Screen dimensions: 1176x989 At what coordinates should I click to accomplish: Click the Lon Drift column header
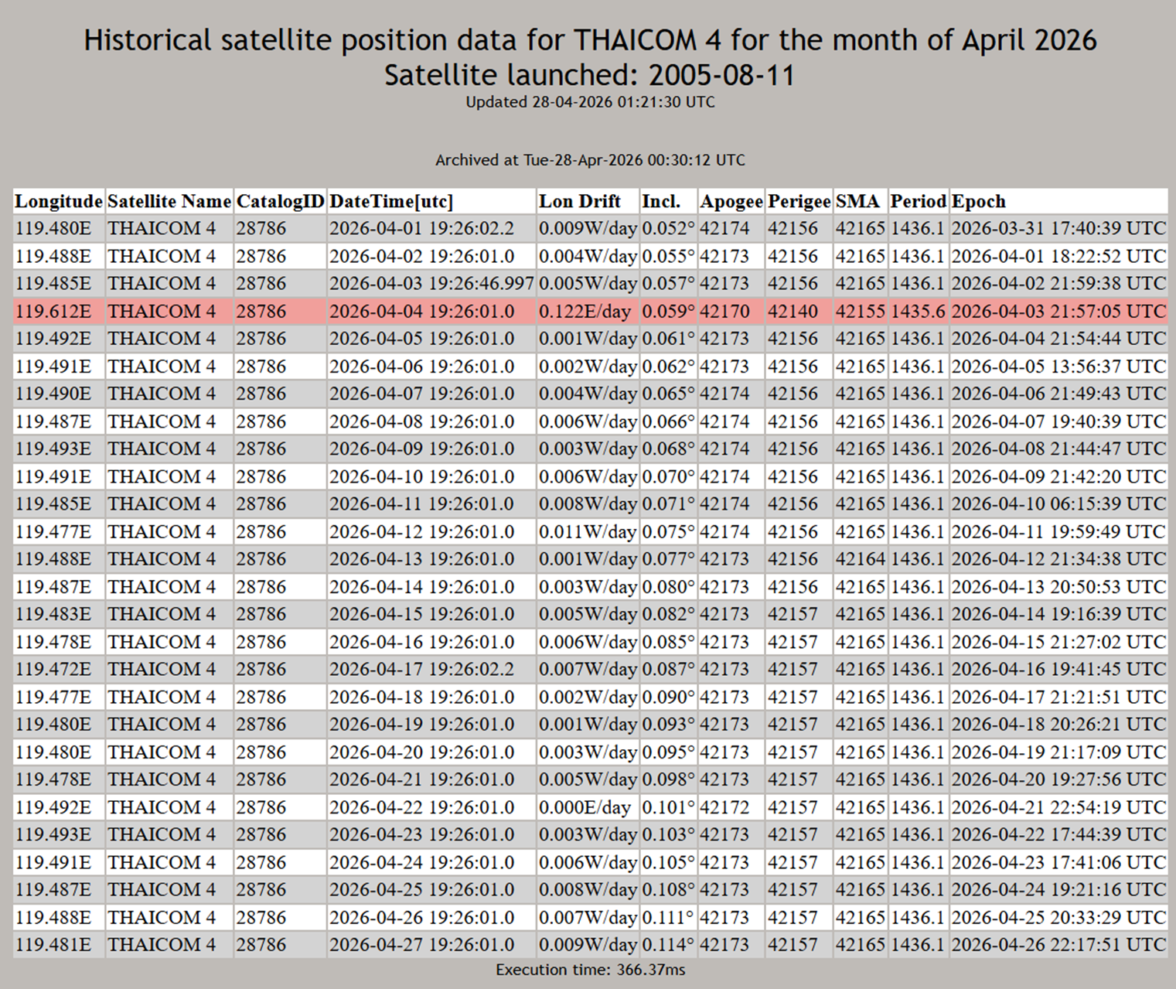580,202
